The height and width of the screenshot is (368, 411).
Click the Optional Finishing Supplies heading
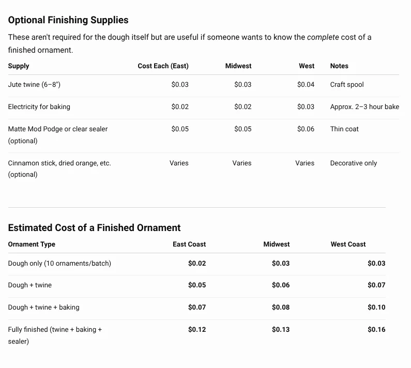[68, 20]
